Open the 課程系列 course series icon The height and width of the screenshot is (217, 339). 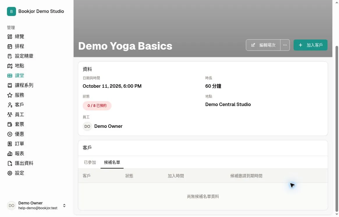(x=10, y=85)
